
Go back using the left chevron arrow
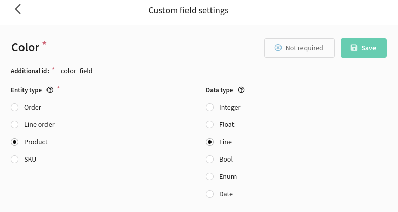[x=18, y=9]
